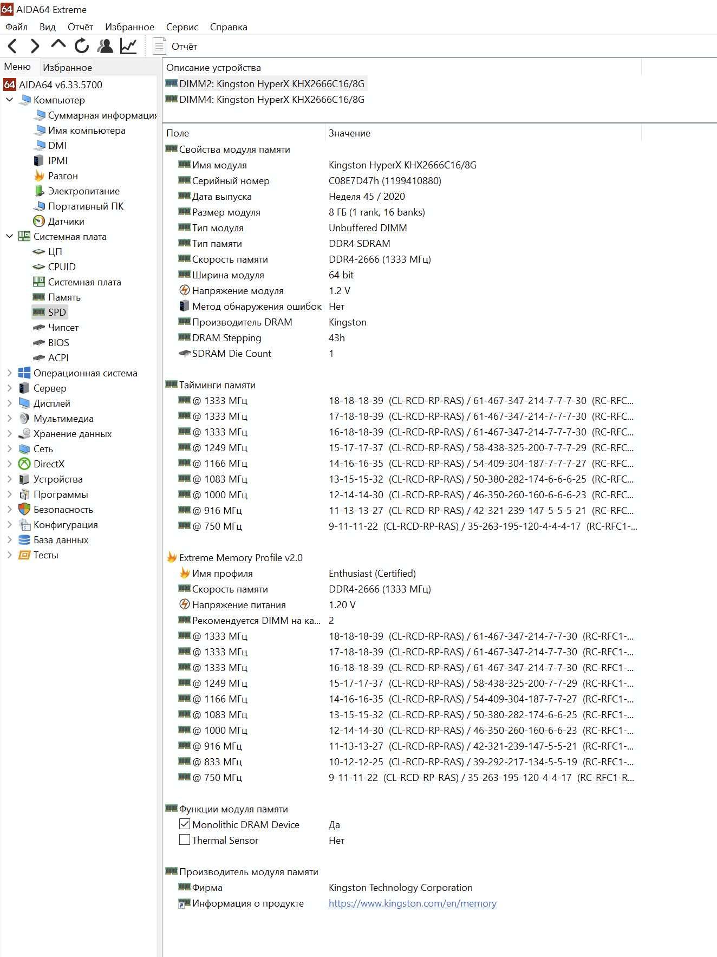Toggle the Monolithic DRAM Device checkbox
Screen dimensions: 717x957
coord(185,824)
